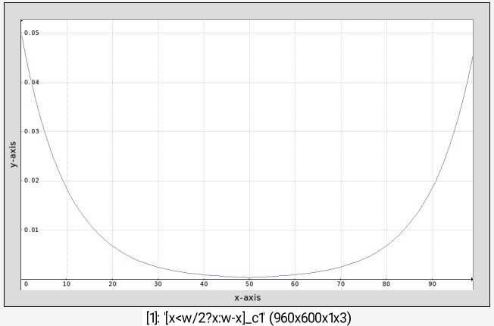
Task: Click the y-axis label 0.04
Action: coord(32,83)
